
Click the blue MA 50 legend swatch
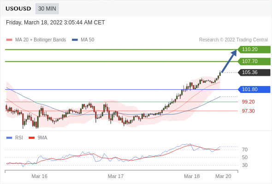click(x=75, y=40)
